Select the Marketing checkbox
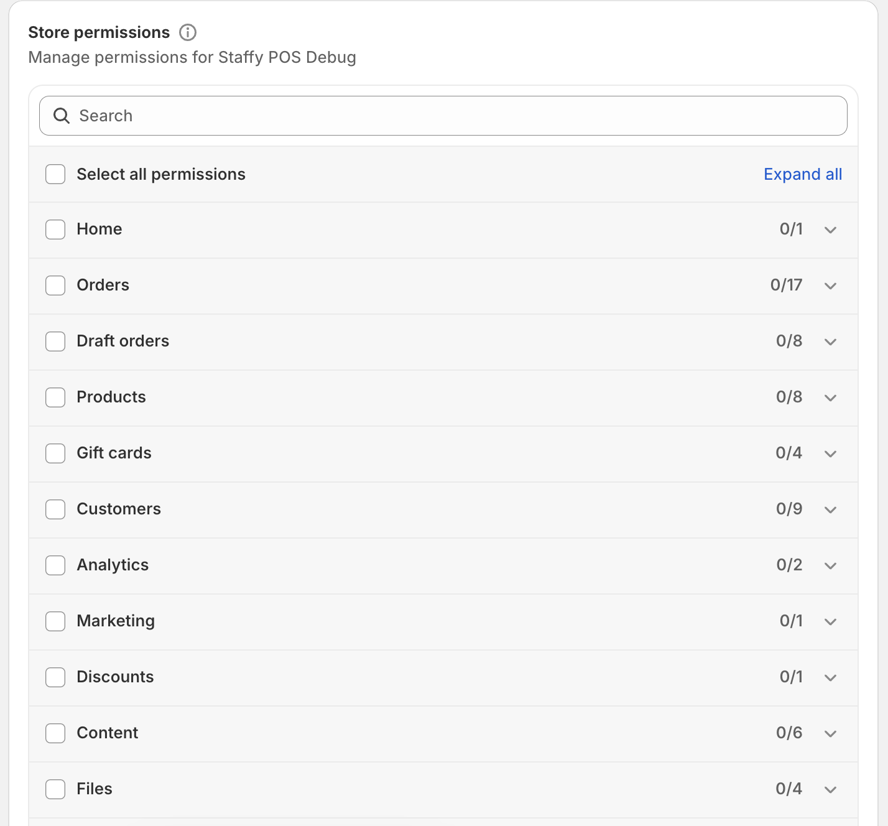 click(x=55, y=621)
